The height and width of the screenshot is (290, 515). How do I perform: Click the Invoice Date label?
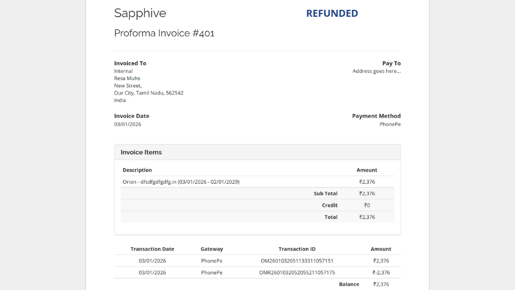tap(132, 116)
